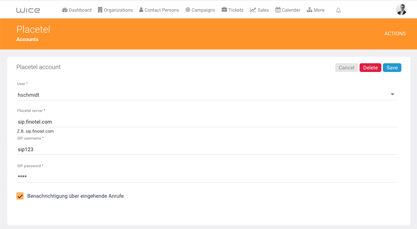Image resolution: width=417 pixels, height=229 pixels.
Task: Focus the SIP password field
Action: (207, 177)
